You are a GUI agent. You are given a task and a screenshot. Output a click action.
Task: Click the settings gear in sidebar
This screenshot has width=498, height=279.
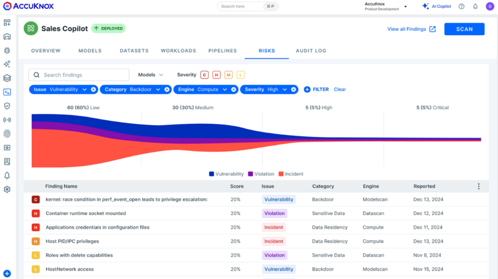pyautogui.click(x=7, y=189)
